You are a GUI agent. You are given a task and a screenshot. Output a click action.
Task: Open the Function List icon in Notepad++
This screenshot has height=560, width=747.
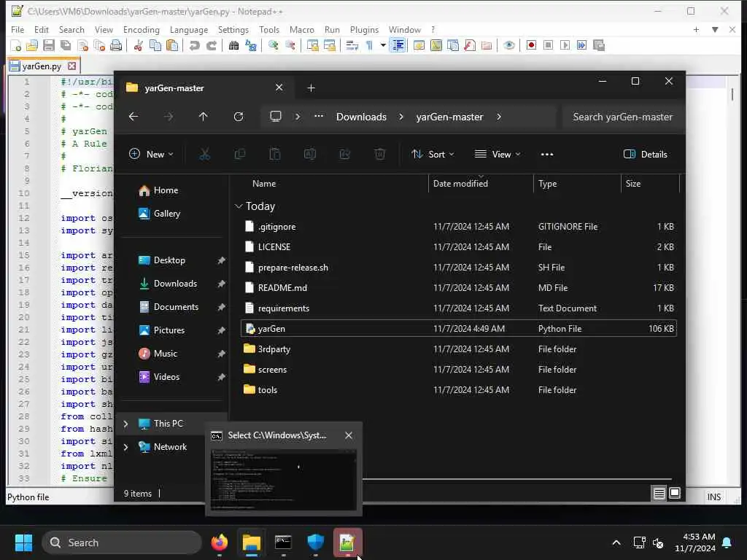[470, 46]
